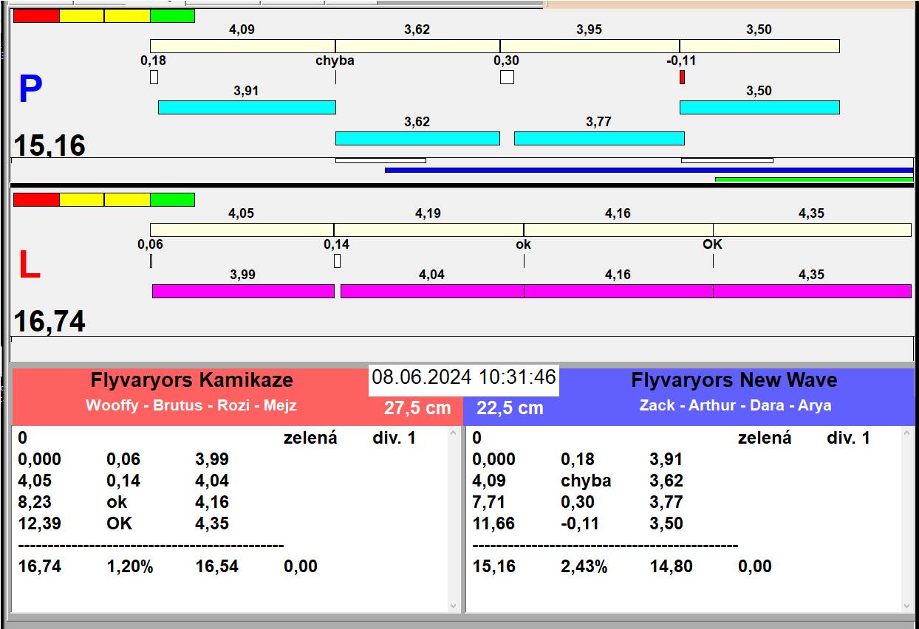Viewport: 919px width, 629px height.
Task: Select the red -0,11 fault marker
Action: (x=682, y=77)
